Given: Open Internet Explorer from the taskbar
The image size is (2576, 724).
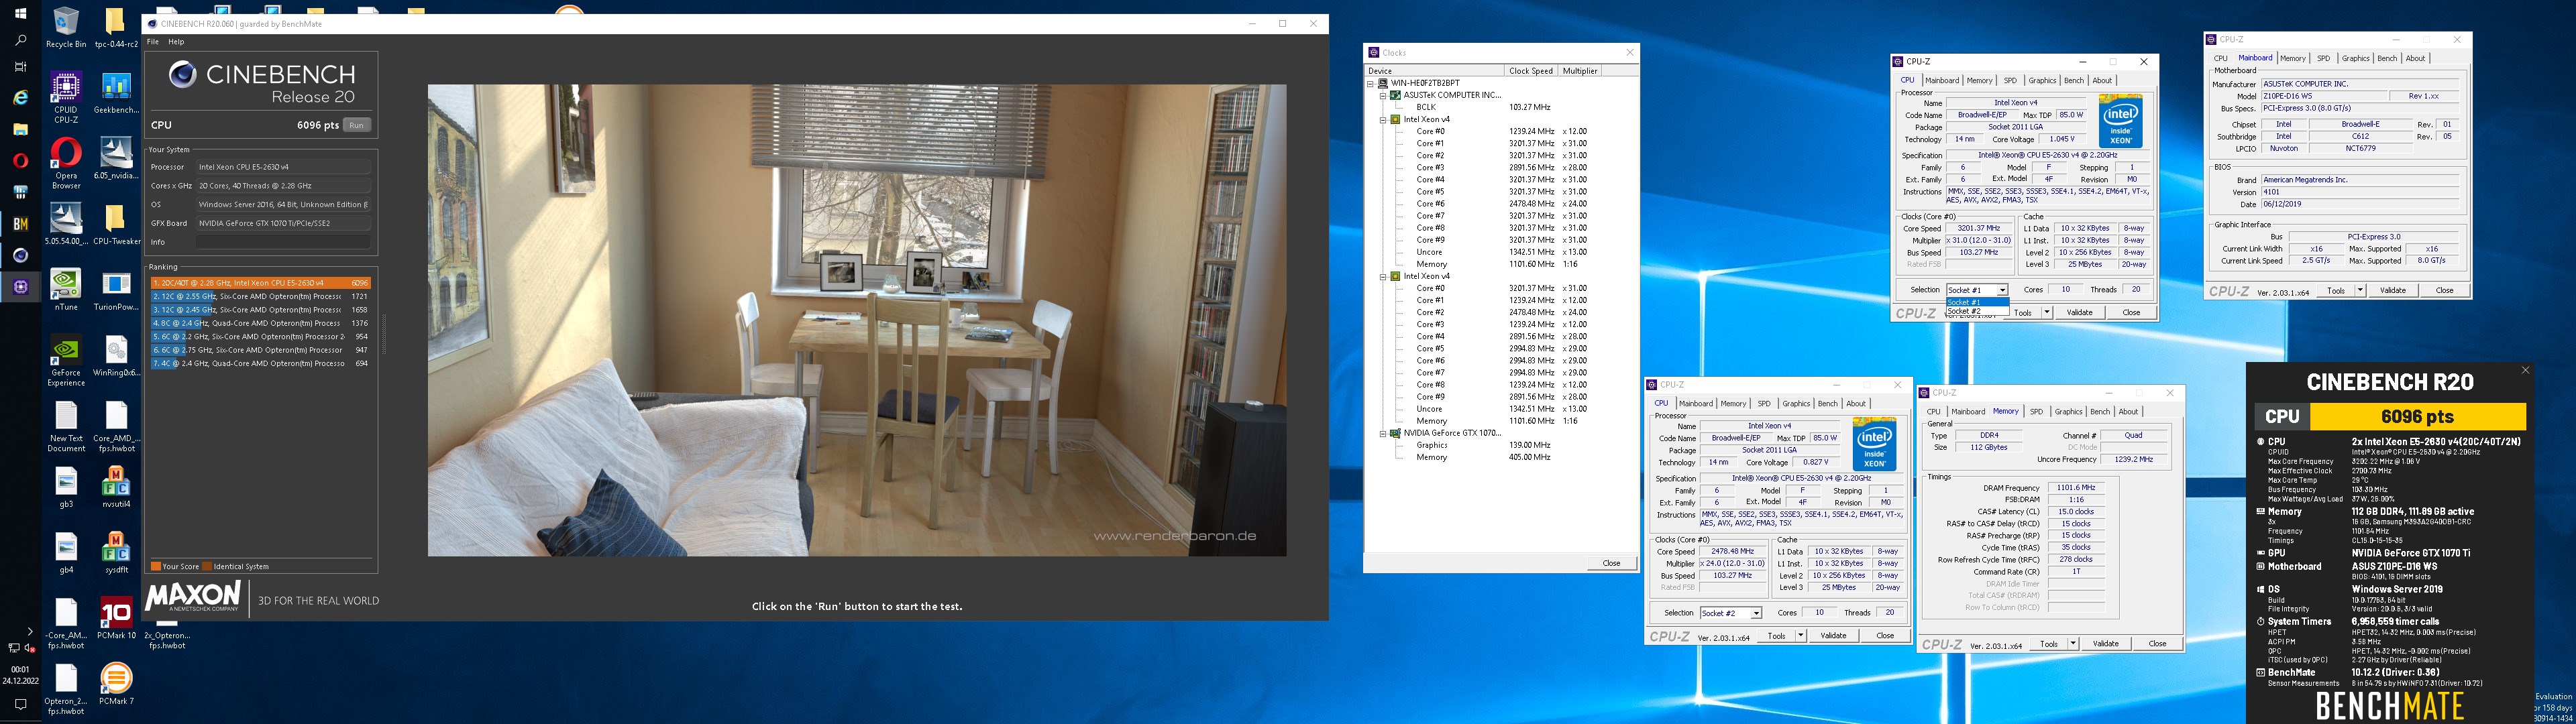Looking at the screenshot, I should 20,98.
